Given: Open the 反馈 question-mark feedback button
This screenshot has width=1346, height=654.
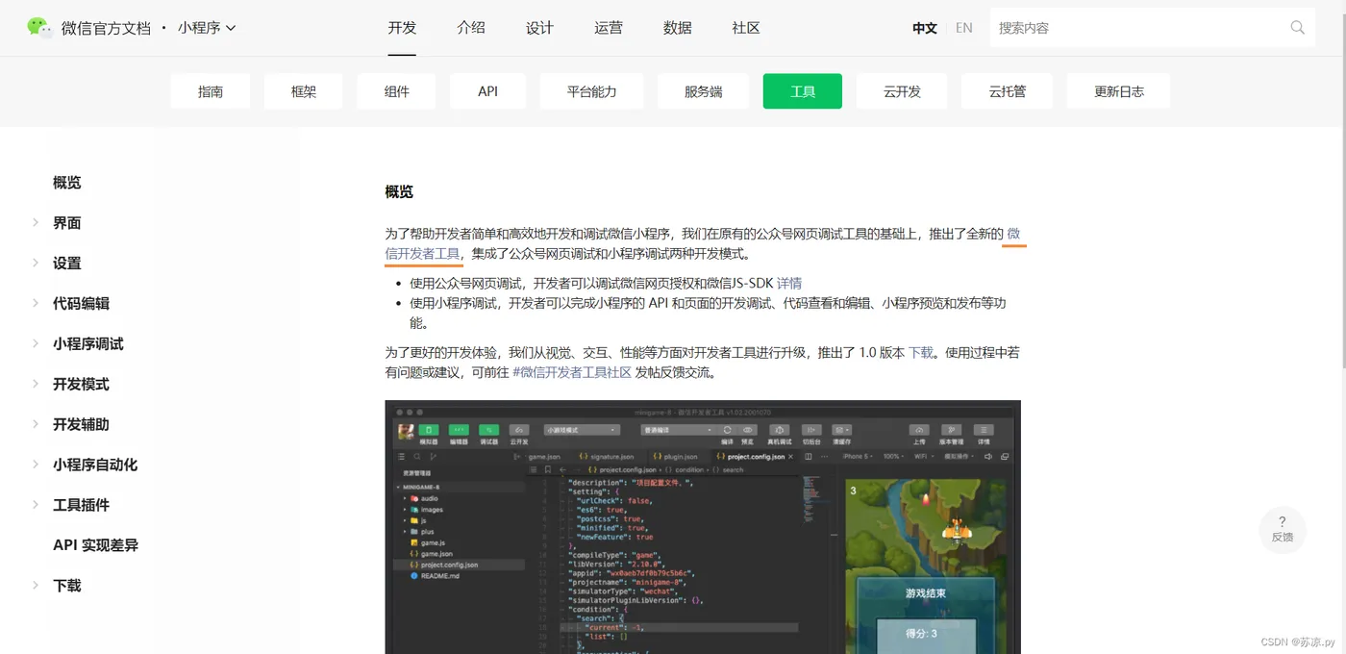Looking at the screenshot, I should (1283, 529).
